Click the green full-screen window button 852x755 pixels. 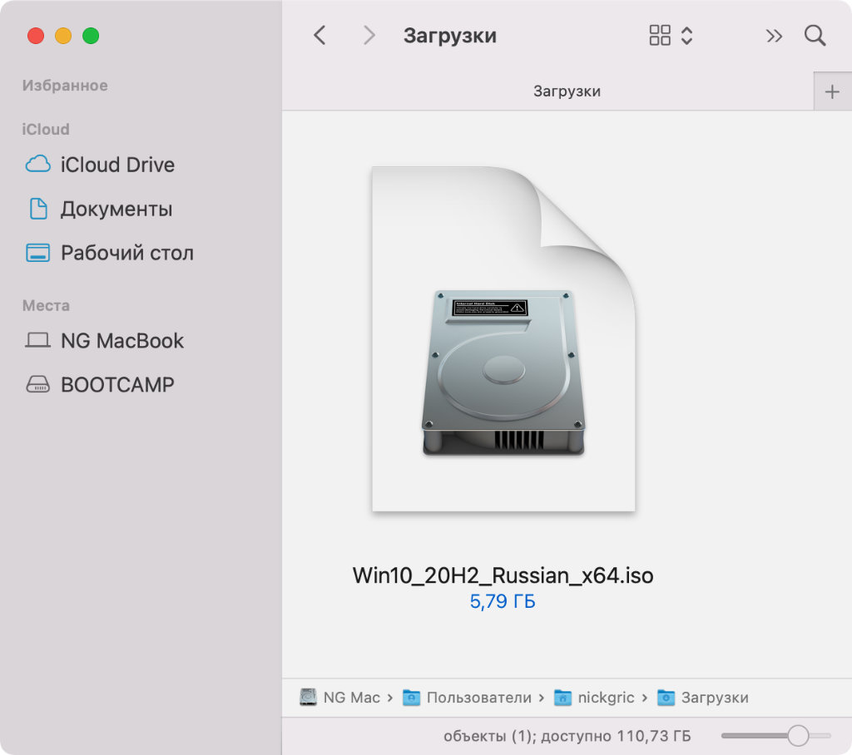point(91,36)
